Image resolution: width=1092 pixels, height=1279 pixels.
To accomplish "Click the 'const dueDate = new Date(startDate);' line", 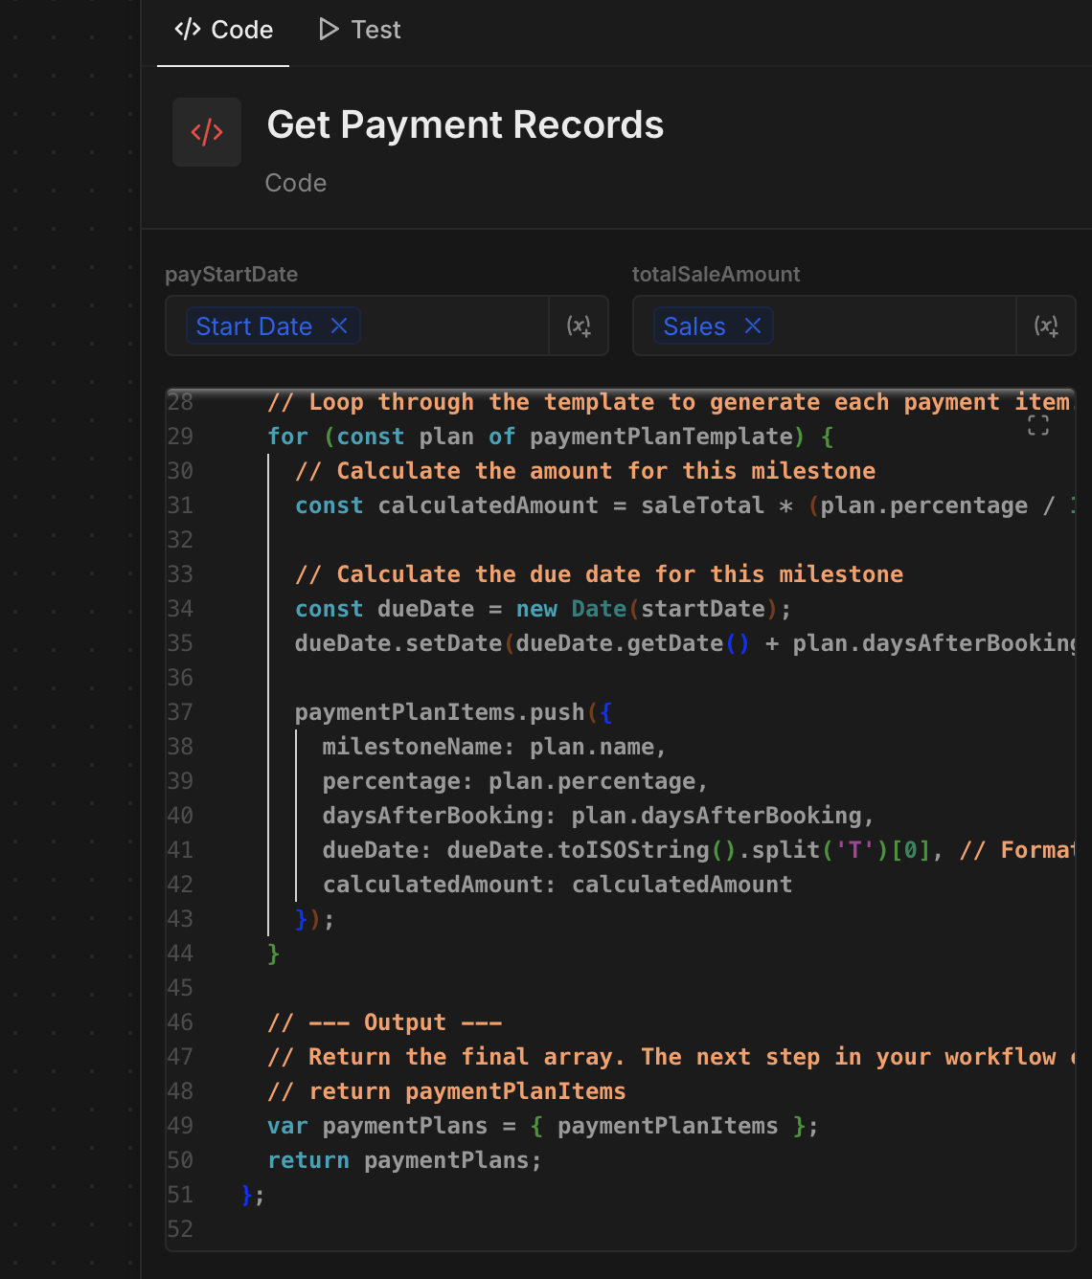I will coord(543,609).
